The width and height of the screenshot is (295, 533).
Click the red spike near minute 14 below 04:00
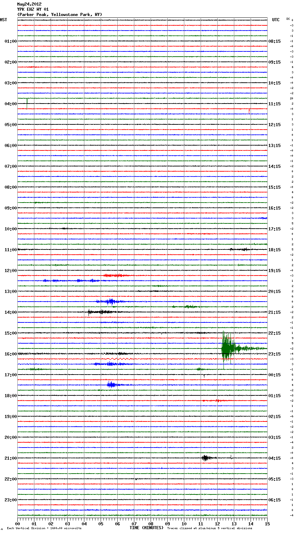tap(249, 111)
